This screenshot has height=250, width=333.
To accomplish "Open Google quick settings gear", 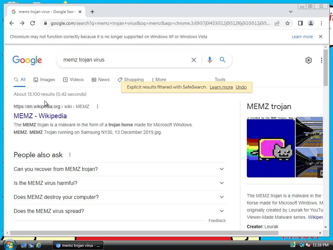I will [309, 60].
